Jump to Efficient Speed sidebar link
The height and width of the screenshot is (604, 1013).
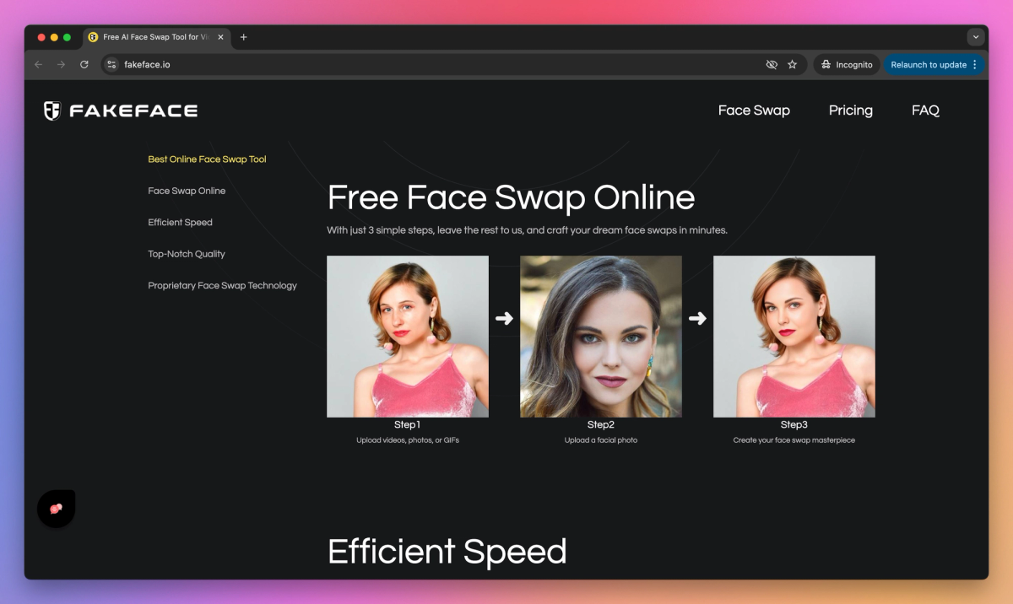coord(180,223)
